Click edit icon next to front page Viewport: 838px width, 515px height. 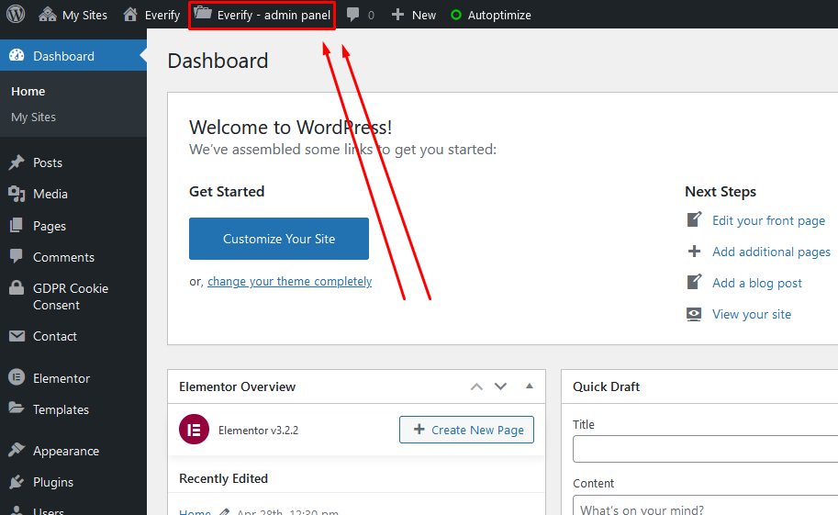(694, 219)
